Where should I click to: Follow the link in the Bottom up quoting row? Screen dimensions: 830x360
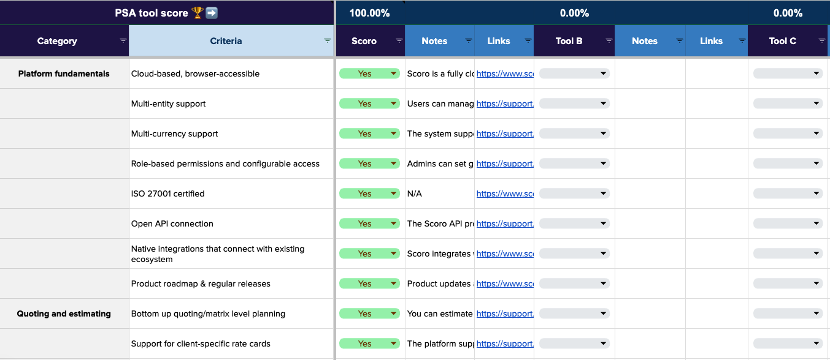[505, 313]
